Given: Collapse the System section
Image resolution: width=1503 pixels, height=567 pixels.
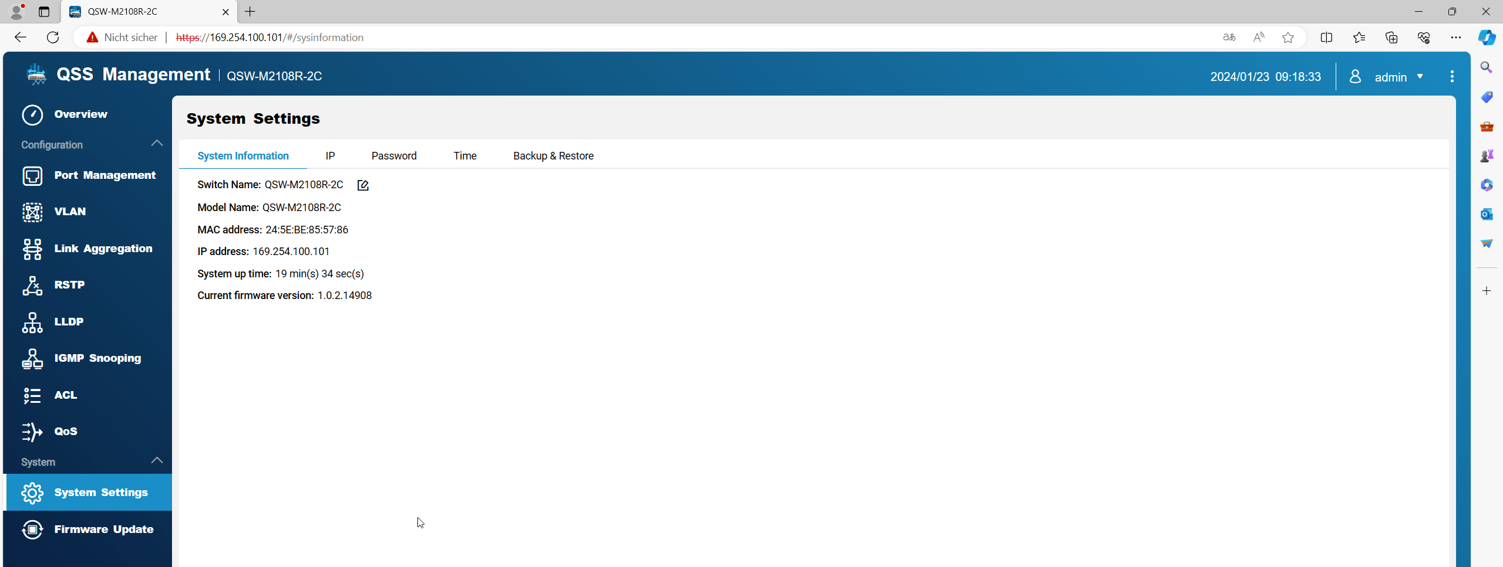Looking at the screenshot, I should [x=157, y=461].
